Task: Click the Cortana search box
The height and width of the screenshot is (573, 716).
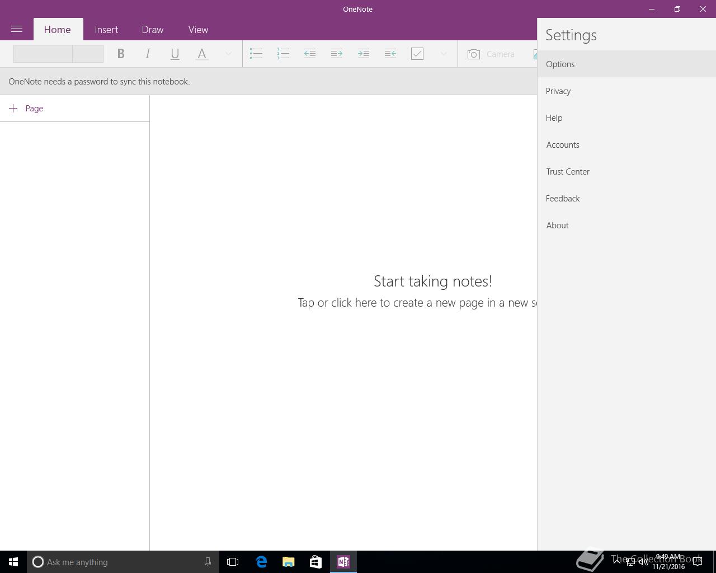Action: tap(123, 562)
